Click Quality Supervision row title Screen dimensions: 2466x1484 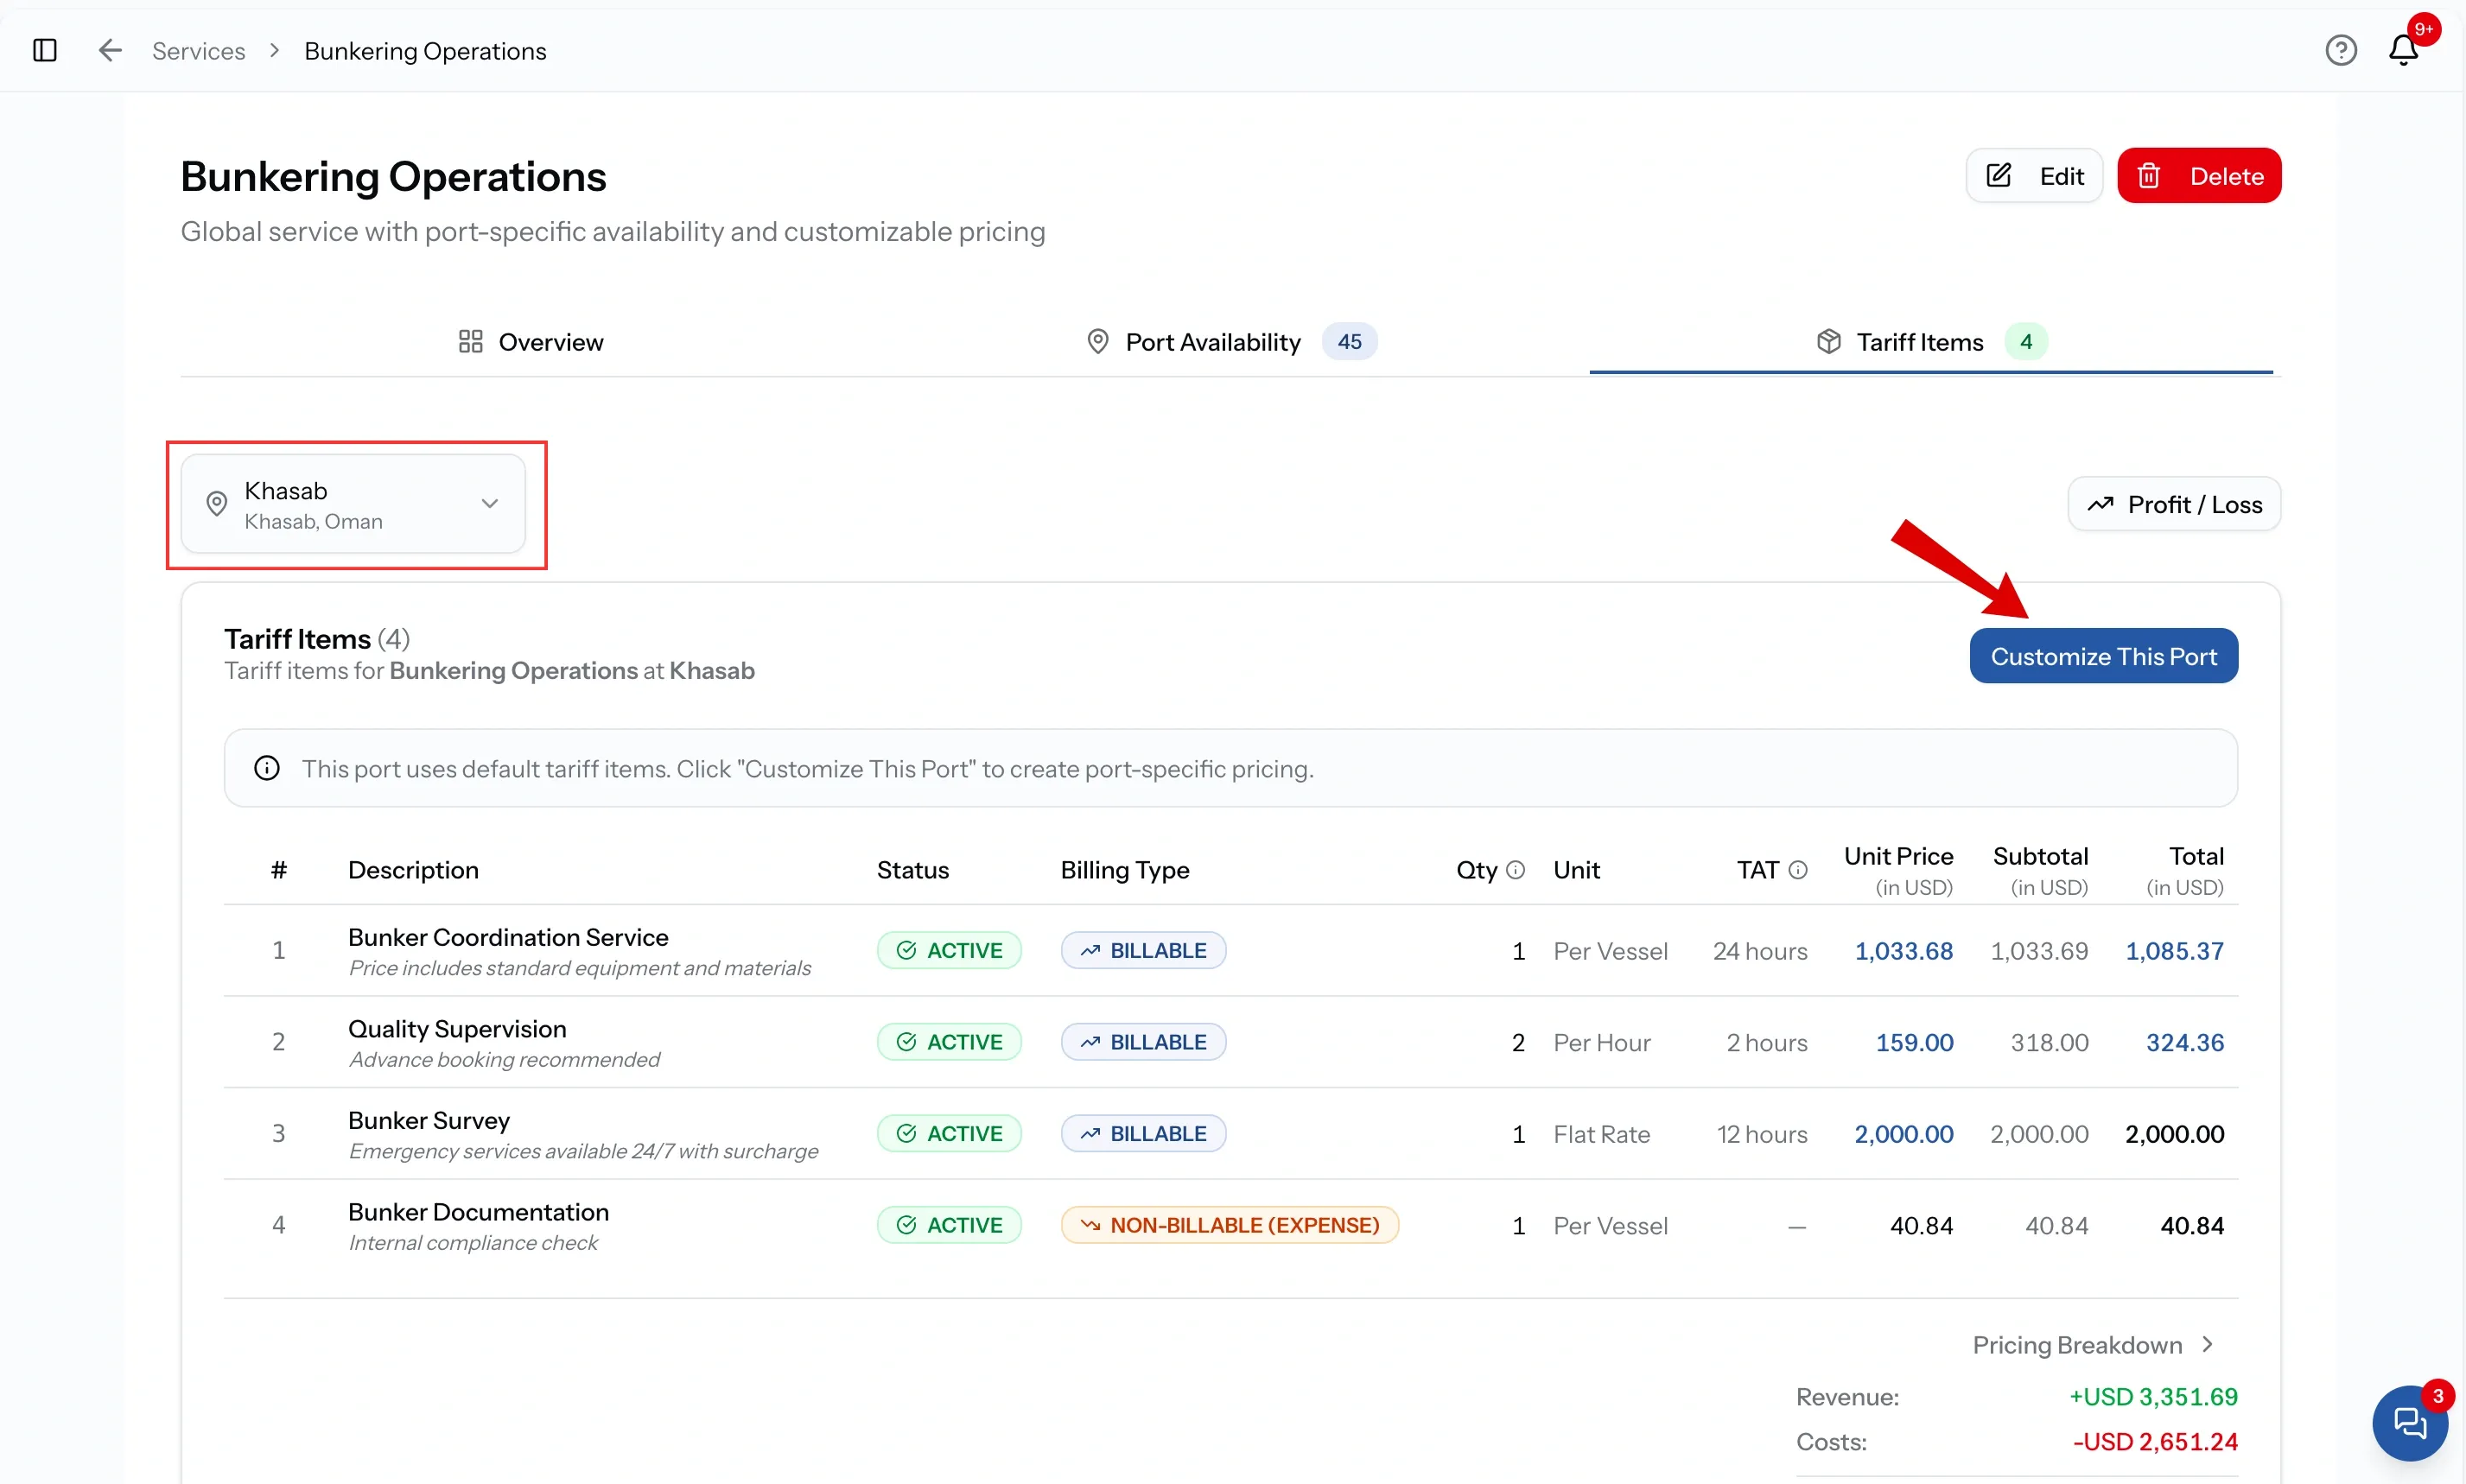click(x=457, y=1029)
